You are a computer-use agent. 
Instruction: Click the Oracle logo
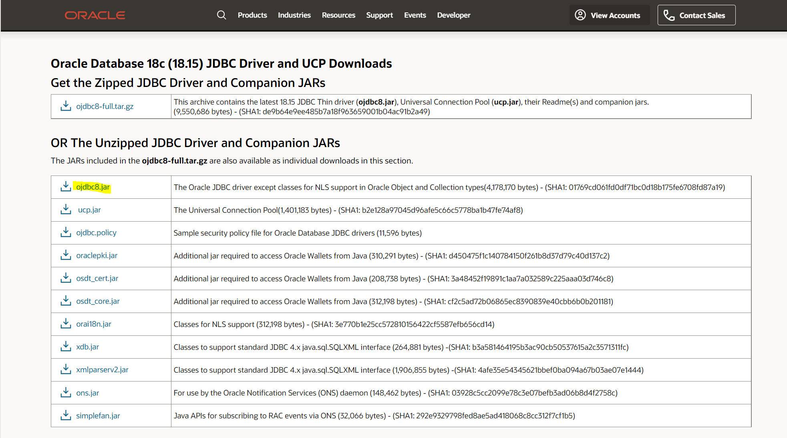[95, 15]
